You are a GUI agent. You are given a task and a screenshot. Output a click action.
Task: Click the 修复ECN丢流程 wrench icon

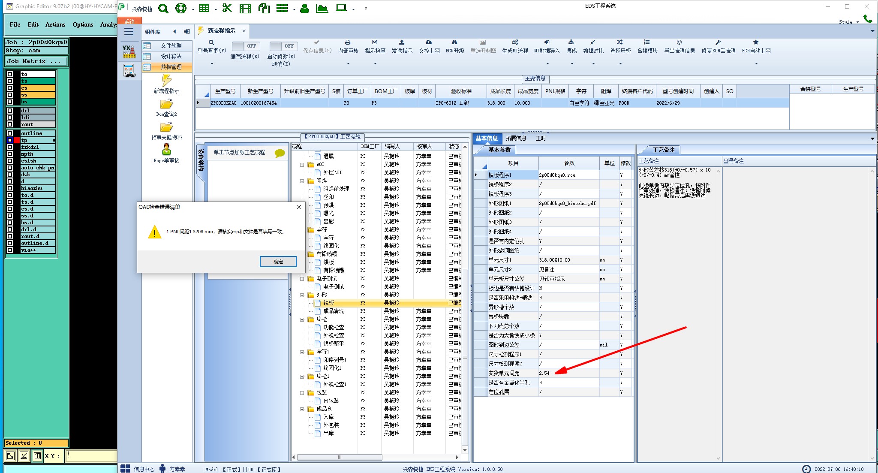click(x=718, y=42)
